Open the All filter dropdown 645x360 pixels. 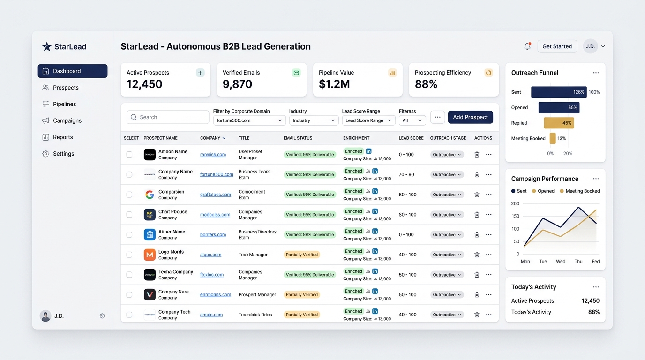(x=412, y=120)
